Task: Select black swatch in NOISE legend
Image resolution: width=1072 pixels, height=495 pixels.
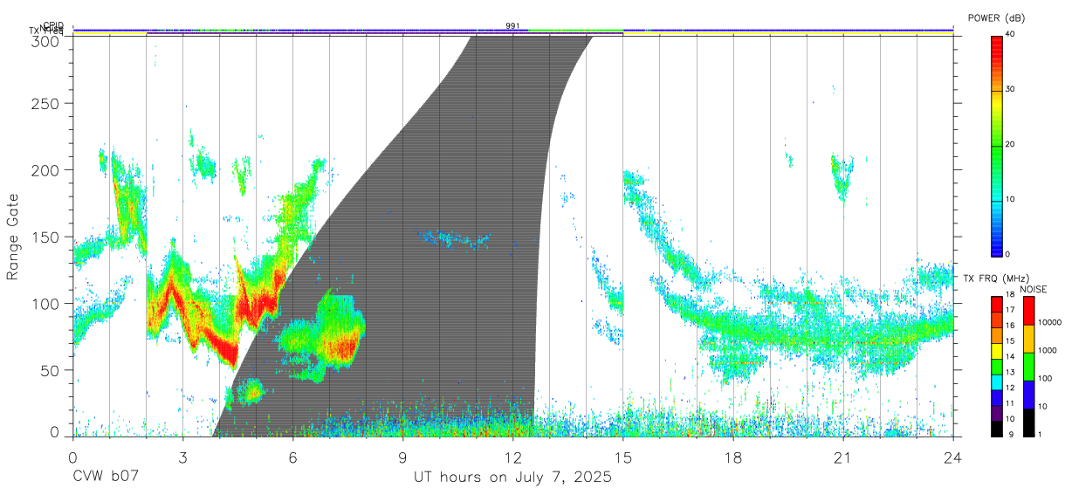Action: (x=1028, y=422)
